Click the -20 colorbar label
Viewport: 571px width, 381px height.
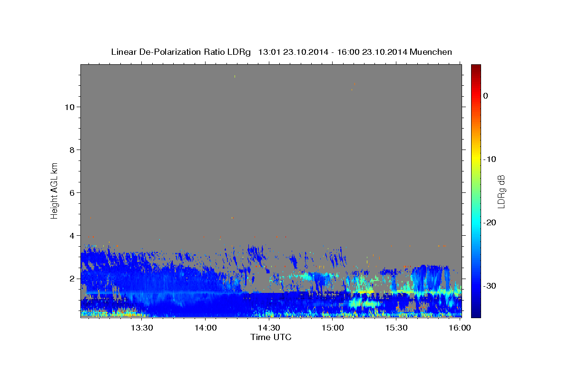point(490,222)
